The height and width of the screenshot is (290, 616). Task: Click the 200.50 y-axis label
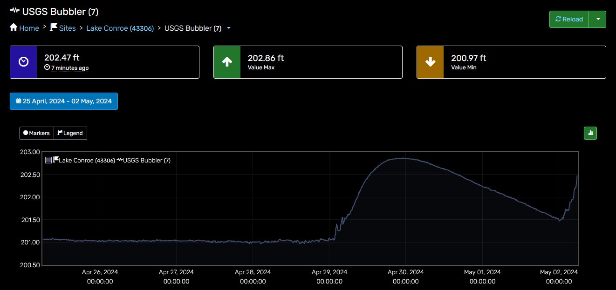point(30,265)
